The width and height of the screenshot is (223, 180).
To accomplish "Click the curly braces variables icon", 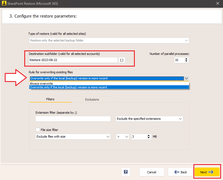I will click(x=122, y=60).
